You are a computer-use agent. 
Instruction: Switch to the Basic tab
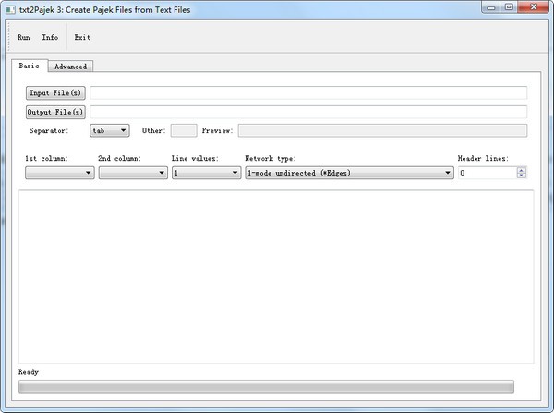click(29, 66)
